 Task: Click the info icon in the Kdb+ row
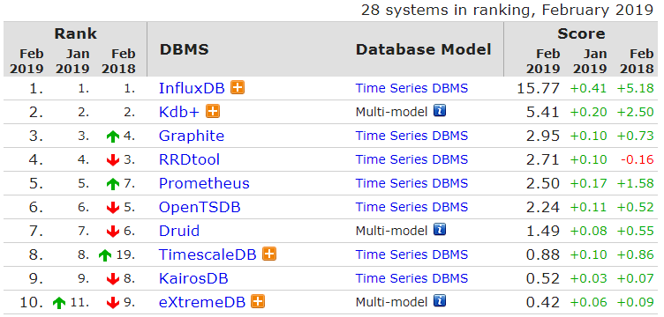coord(440,111)
